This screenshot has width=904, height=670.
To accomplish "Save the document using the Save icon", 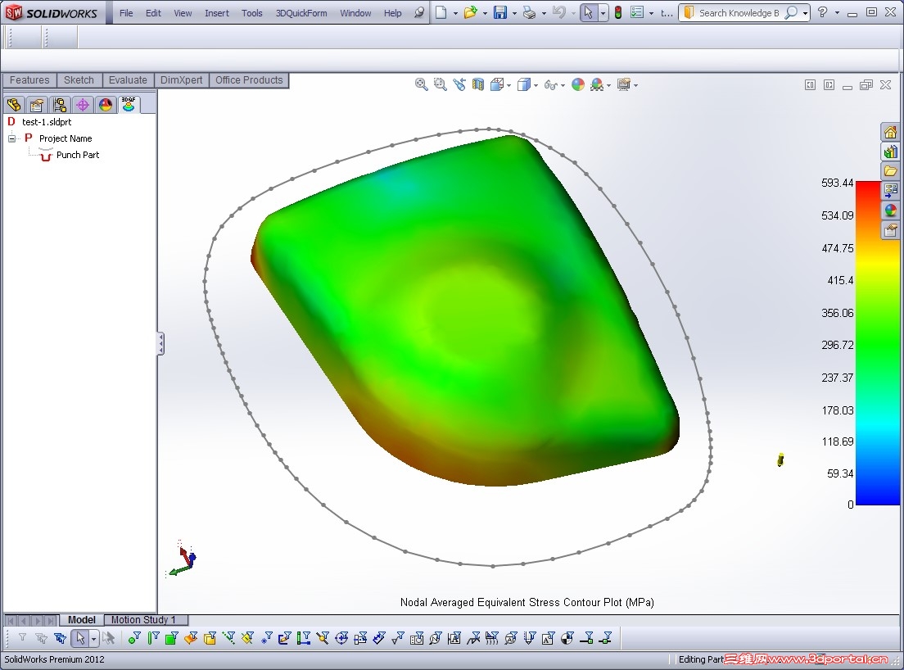I will click(x=500, y=13).
